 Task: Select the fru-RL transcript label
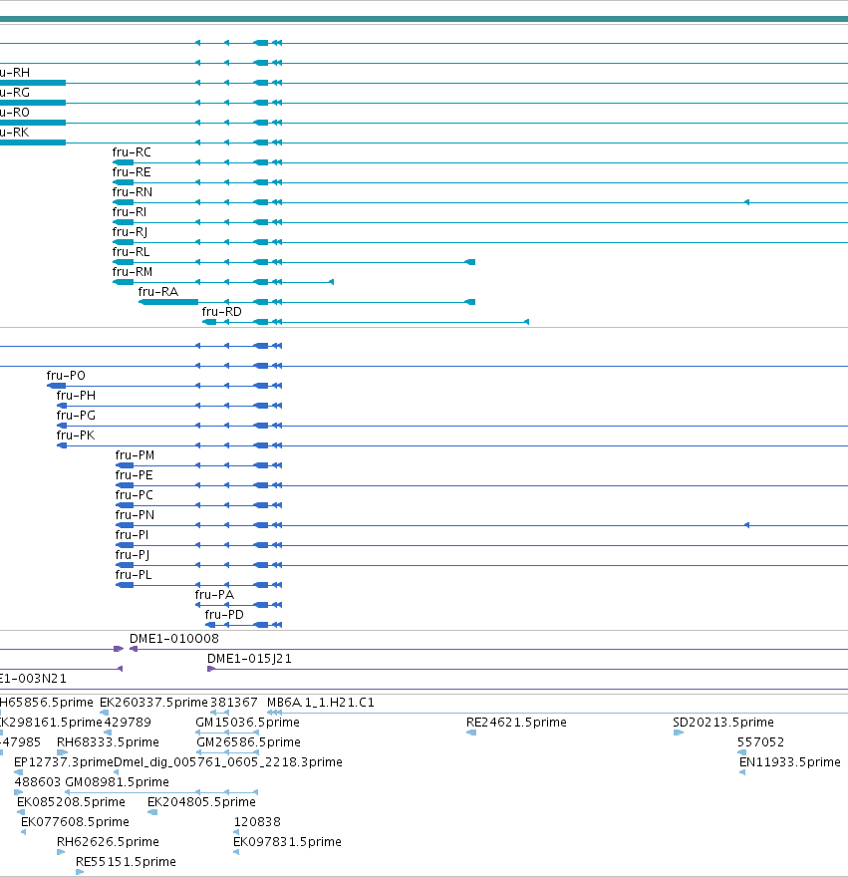131,252
